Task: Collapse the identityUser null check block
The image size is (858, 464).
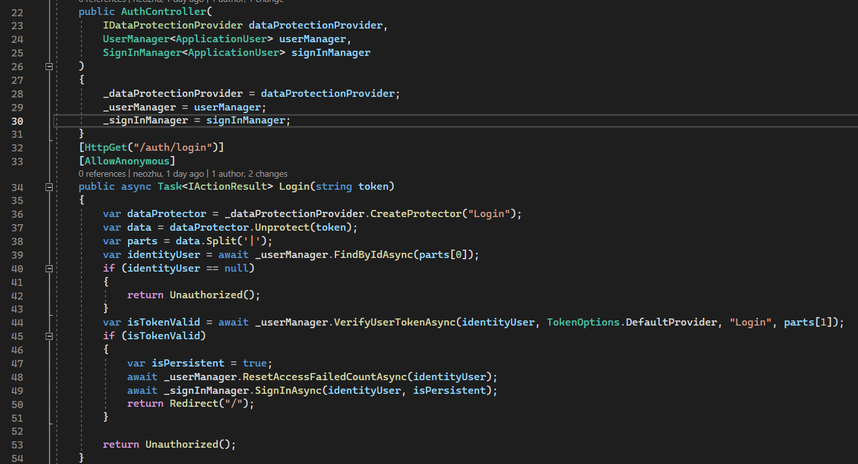Action: (x=49, y=268)
